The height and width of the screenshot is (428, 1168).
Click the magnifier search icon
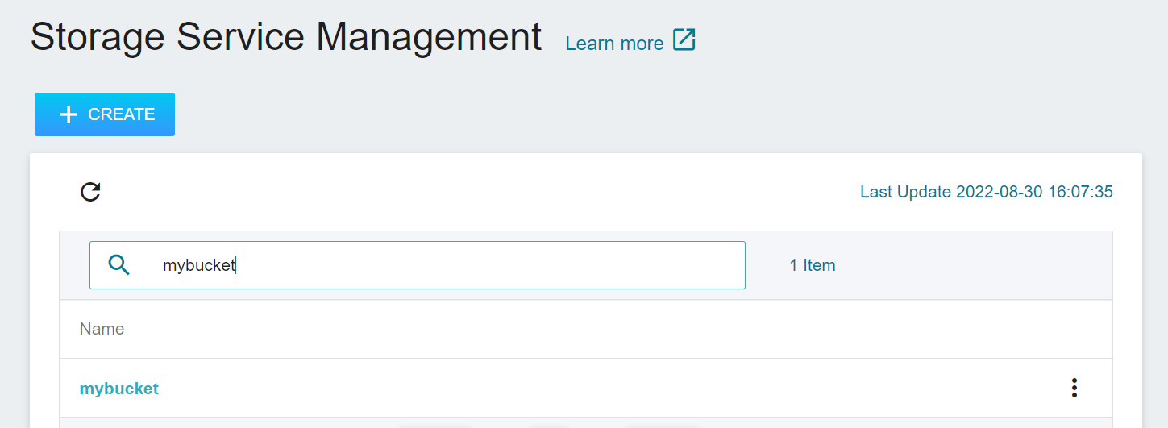[118, 264]
